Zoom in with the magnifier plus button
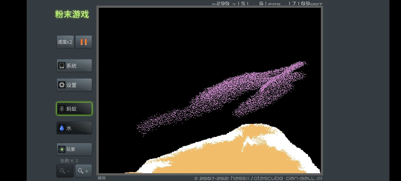401x181 pixels. pyautogui.click(x=83, y=171)
